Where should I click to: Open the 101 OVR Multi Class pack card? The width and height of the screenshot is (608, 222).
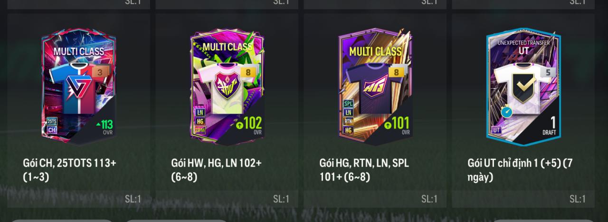pos(375,87)
